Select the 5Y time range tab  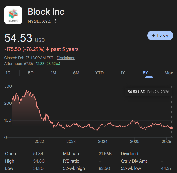point(145,73)
